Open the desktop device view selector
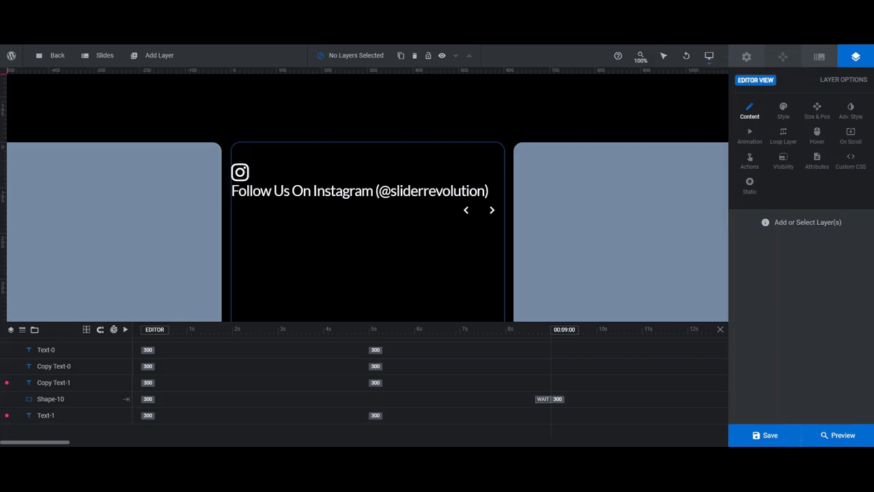The height and width of the screenshot is (492, 874). point(709,55)
